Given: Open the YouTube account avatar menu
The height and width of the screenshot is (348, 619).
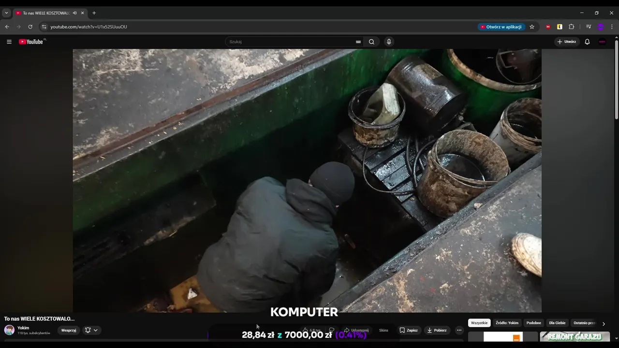Looking at the screenshot, I should coord(602,42).
